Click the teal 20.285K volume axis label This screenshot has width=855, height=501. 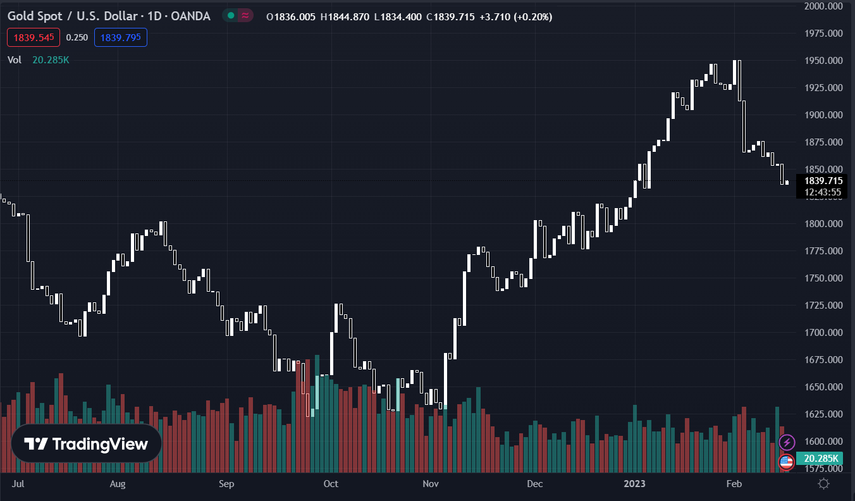[x=821, y=459]
